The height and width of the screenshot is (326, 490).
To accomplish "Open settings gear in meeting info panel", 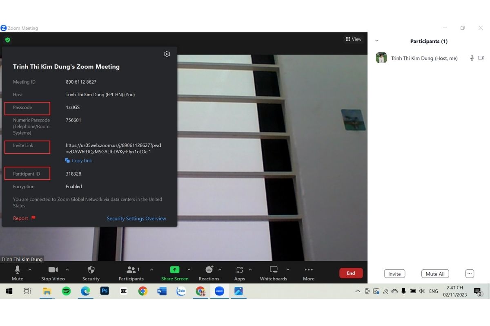I will click(x=167, y=54).
